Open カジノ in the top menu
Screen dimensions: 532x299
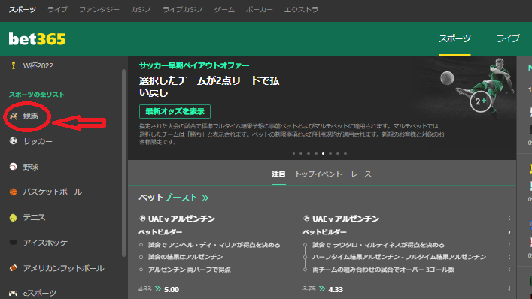pos(141,10)
